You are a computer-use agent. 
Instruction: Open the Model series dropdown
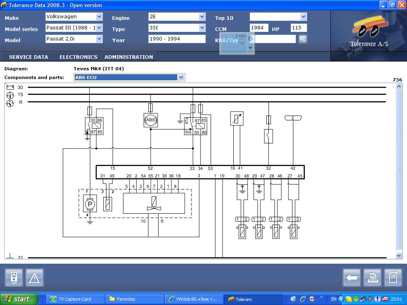pyautogui.click(x=99, y=28)
